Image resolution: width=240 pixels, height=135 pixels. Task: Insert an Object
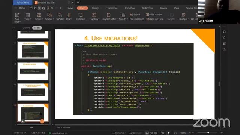(135, 15)
